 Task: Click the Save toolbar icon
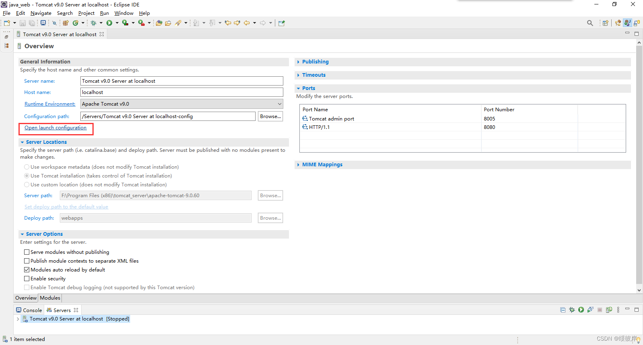23,23
